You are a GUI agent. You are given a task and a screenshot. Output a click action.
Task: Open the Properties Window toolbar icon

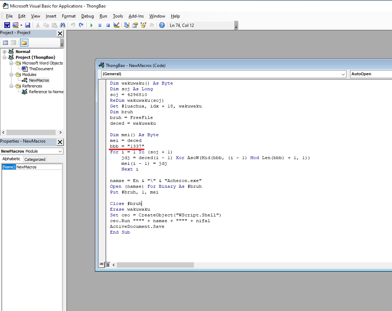(135, 25)
